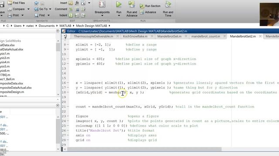Set breakpoint dash on line 16

(x=68, y=83)
